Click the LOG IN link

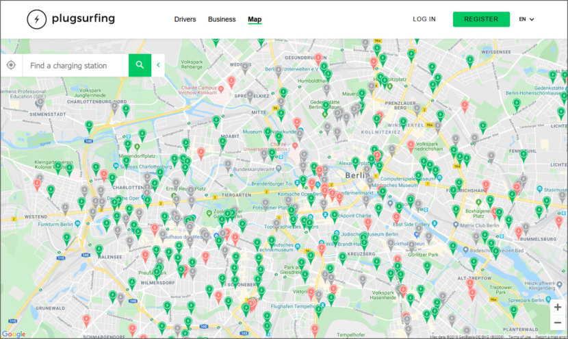(424, 19)
